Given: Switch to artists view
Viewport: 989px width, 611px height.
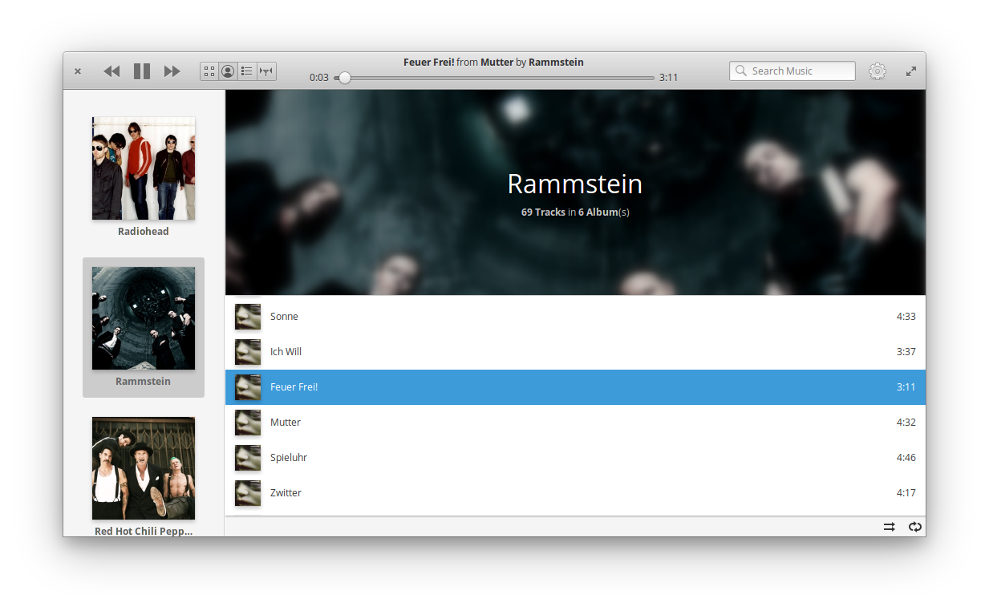Looking at the screenshot, I should tap(229, 71).
